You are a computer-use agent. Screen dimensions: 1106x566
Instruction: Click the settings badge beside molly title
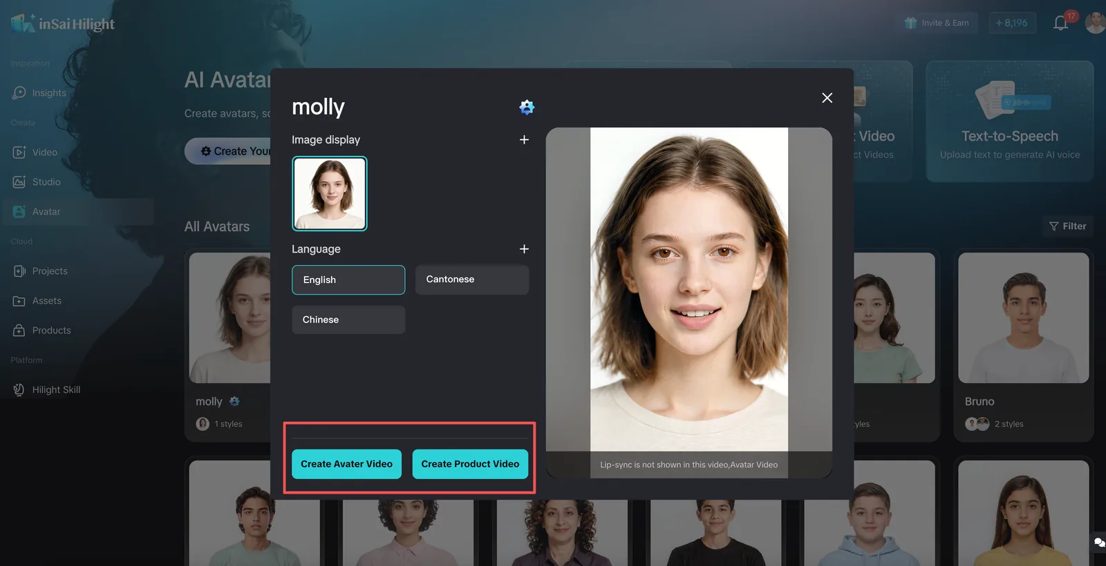coord(527,107)
